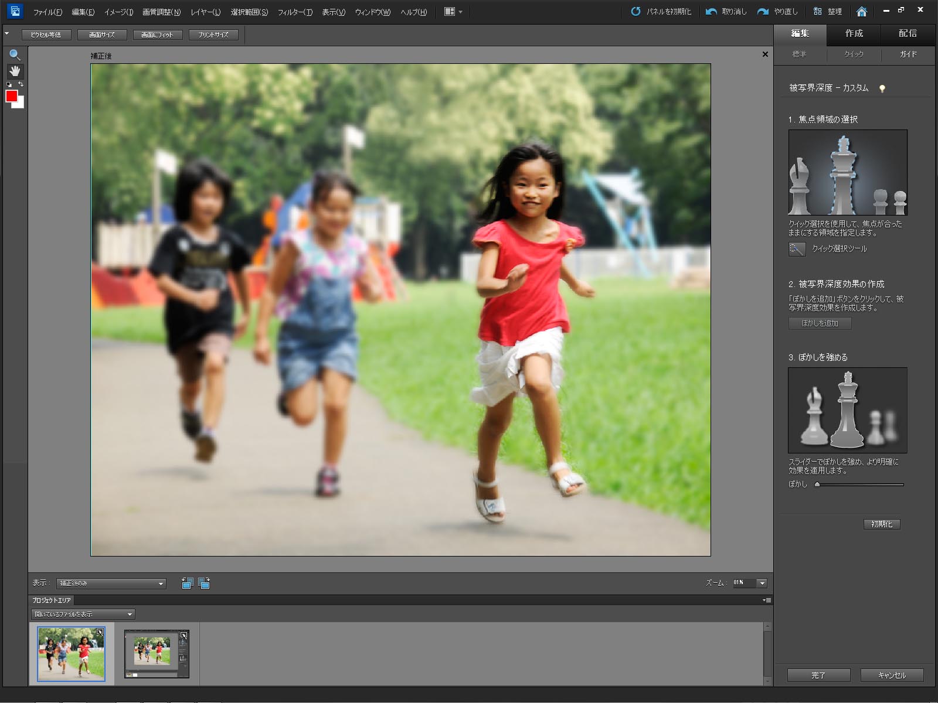Open the プロジェクトエリア panel options menu
Viewport: 938px width, 703px height.
[767, 600]
